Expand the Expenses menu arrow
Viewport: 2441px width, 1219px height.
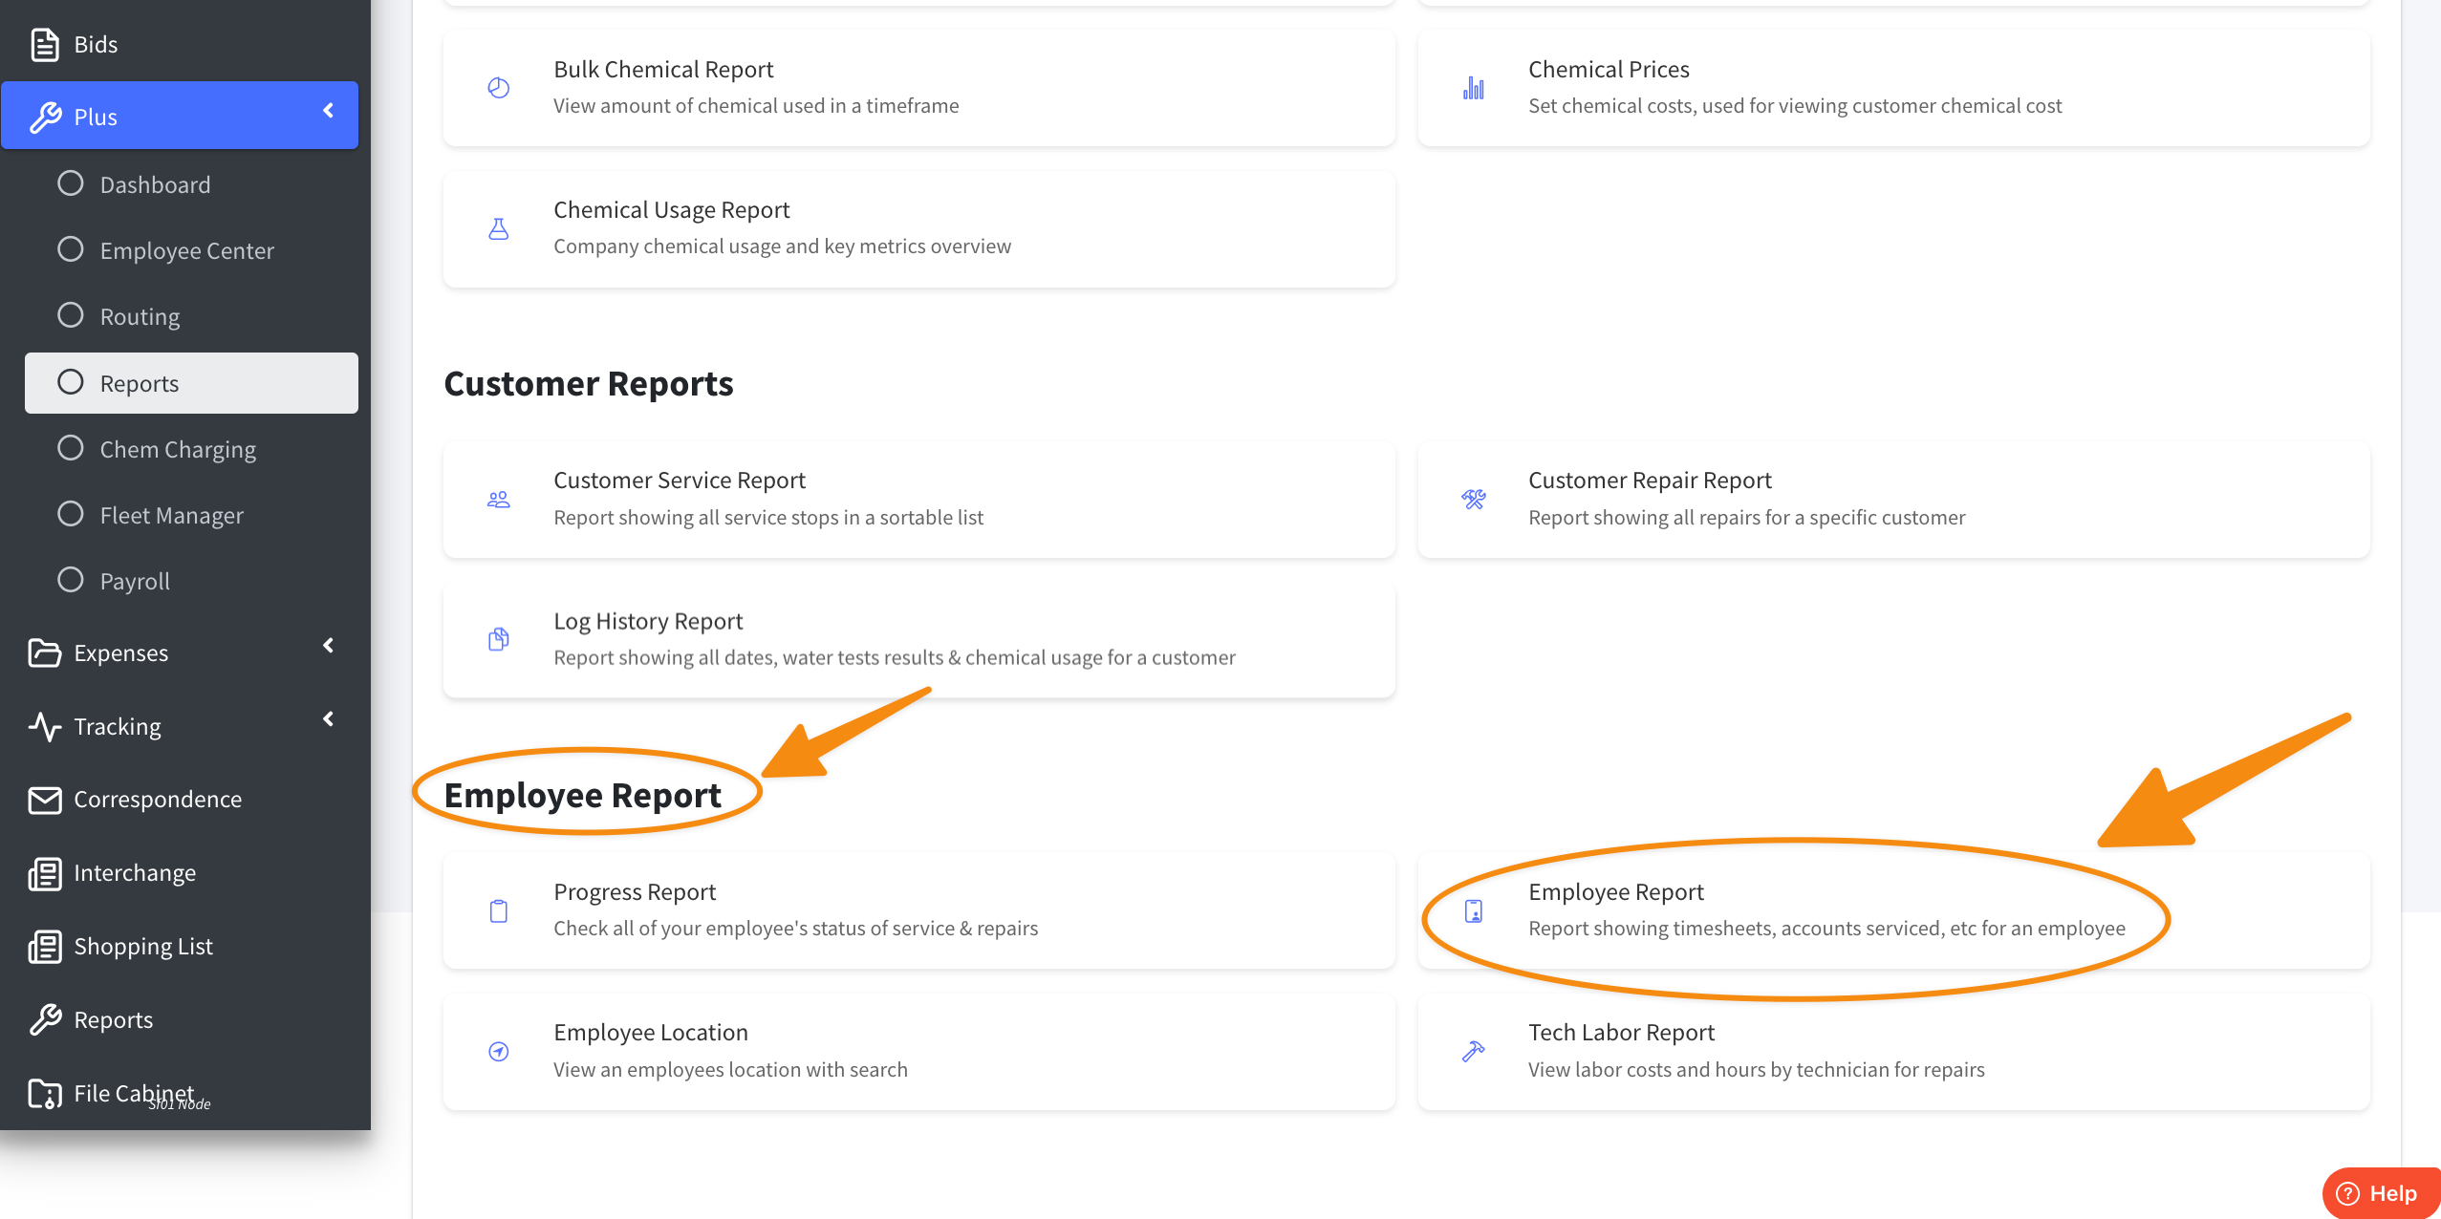click(328, 647)
